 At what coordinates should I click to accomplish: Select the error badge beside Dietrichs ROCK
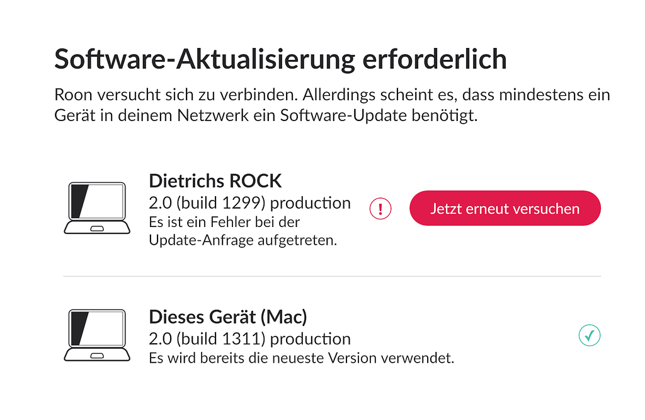tap(380, 208)
